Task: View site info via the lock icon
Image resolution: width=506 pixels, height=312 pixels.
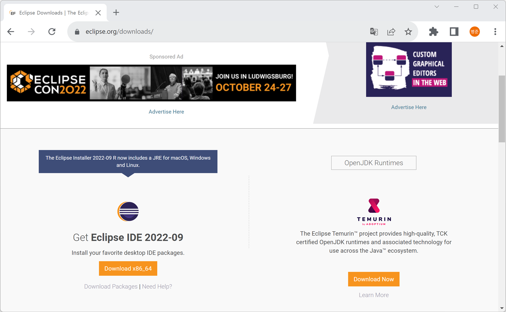Action: pos(77,32)
